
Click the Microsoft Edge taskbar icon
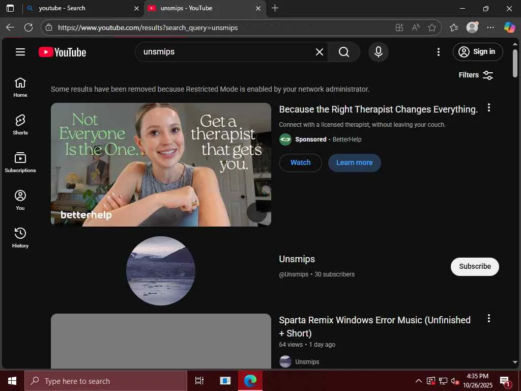(250, 381)
